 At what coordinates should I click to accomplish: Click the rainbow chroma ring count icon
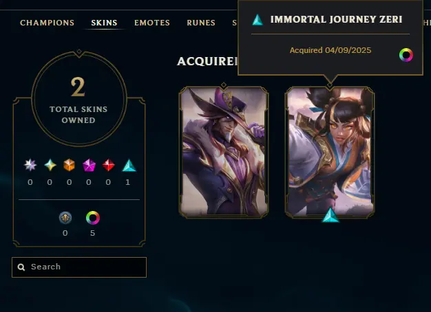pos(93,218)
